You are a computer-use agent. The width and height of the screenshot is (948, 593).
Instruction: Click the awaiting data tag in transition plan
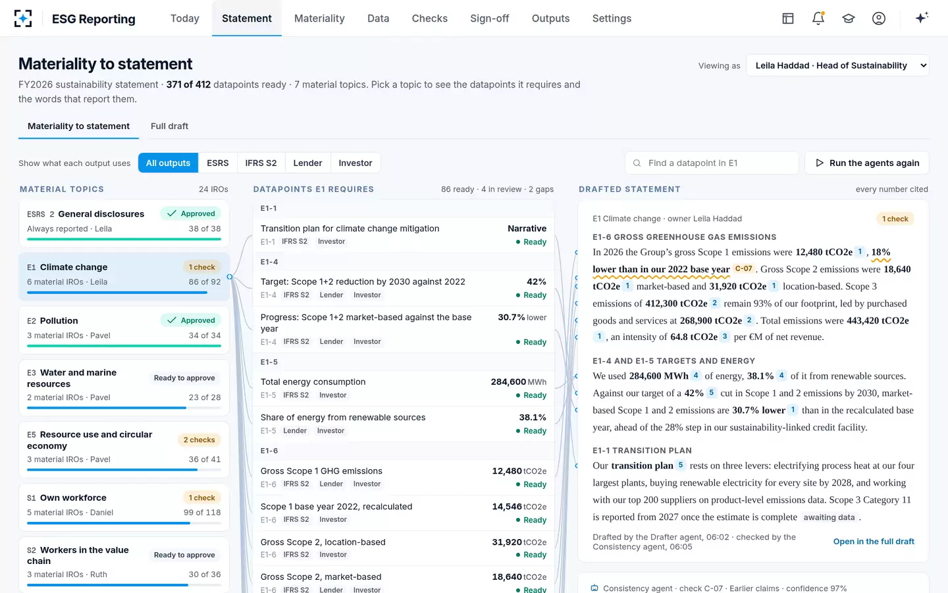[829, 517]
